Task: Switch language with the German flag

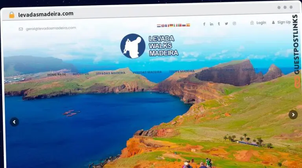Action: 171,25
